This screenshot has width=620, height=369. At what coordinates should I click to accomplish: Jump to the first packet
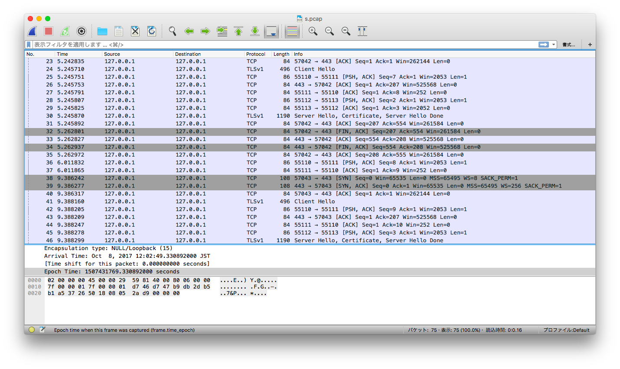pyautogui.click(x=238, y=31)
